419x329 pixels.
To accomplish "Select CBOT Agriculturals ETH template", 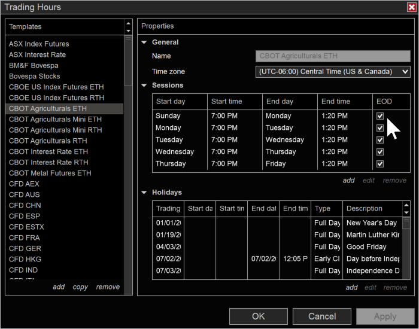I will [64, 109].
